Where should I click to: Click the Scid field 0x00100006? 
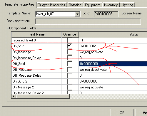point(106,14)
